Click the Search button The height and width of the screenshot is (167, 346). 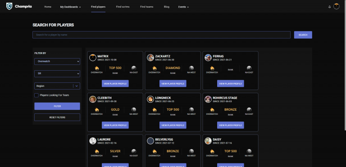(303, 35)
